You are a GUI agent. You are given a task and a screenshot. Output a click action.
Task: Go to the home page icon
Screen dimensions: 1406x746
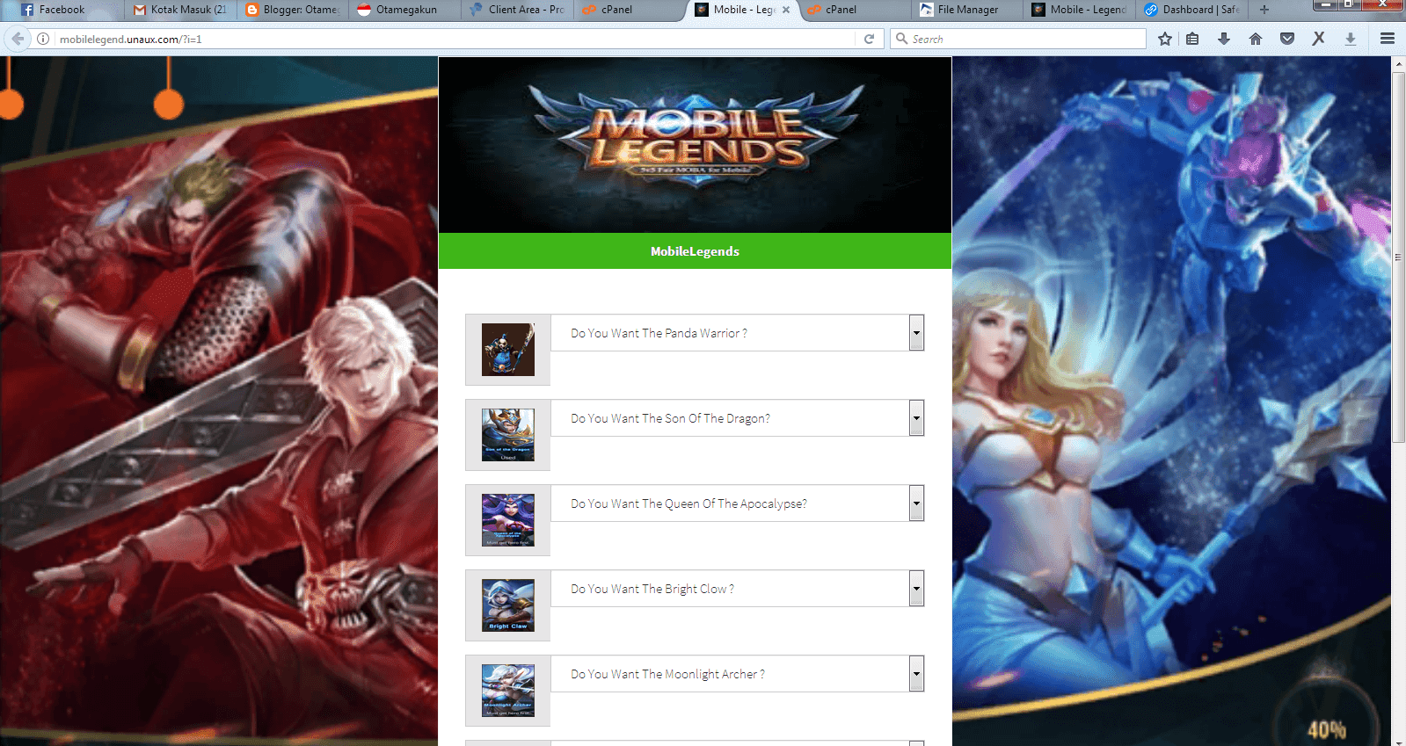tap(1256, 39)
